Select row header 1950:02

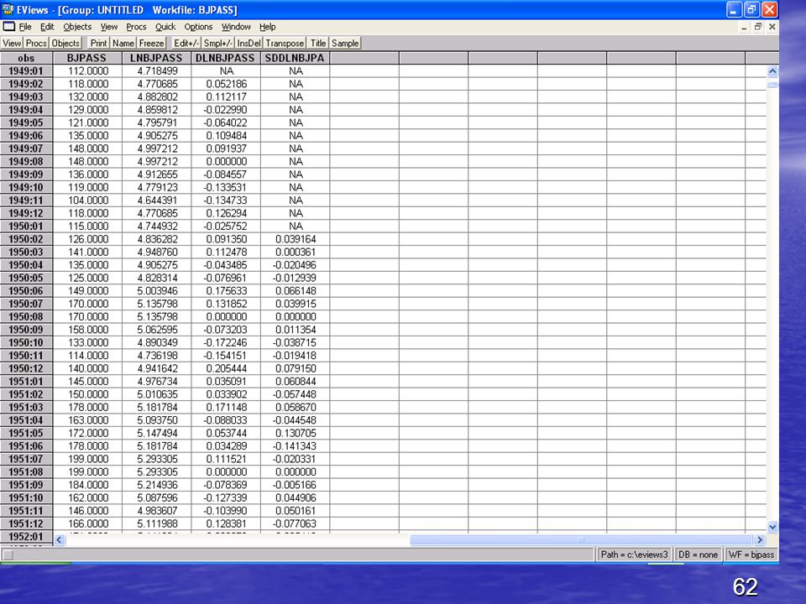(26, 239)
